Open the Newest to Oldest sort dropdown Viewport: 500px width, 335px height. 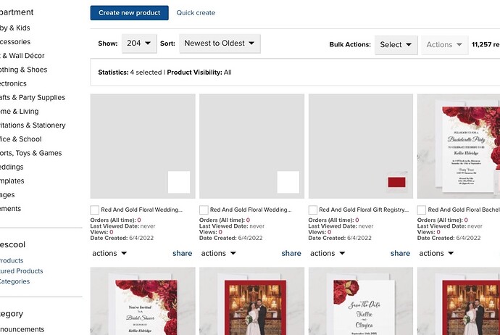220,44
